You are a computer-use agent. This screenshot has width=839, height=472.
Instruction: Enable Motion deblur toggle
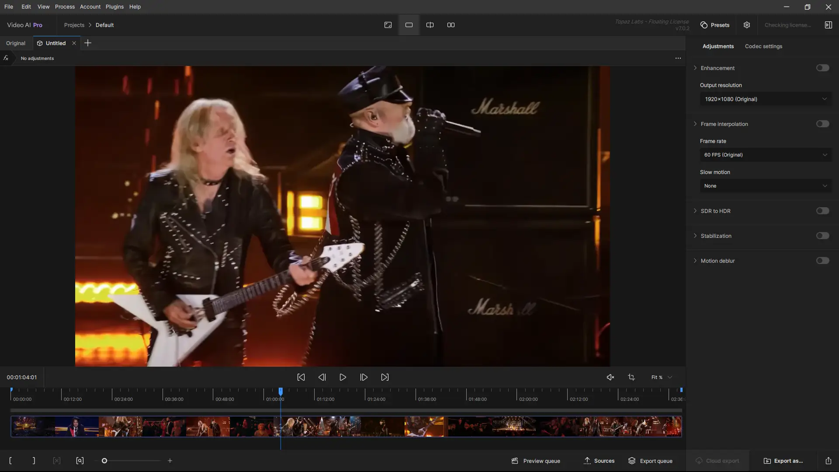tap(822, 260)
